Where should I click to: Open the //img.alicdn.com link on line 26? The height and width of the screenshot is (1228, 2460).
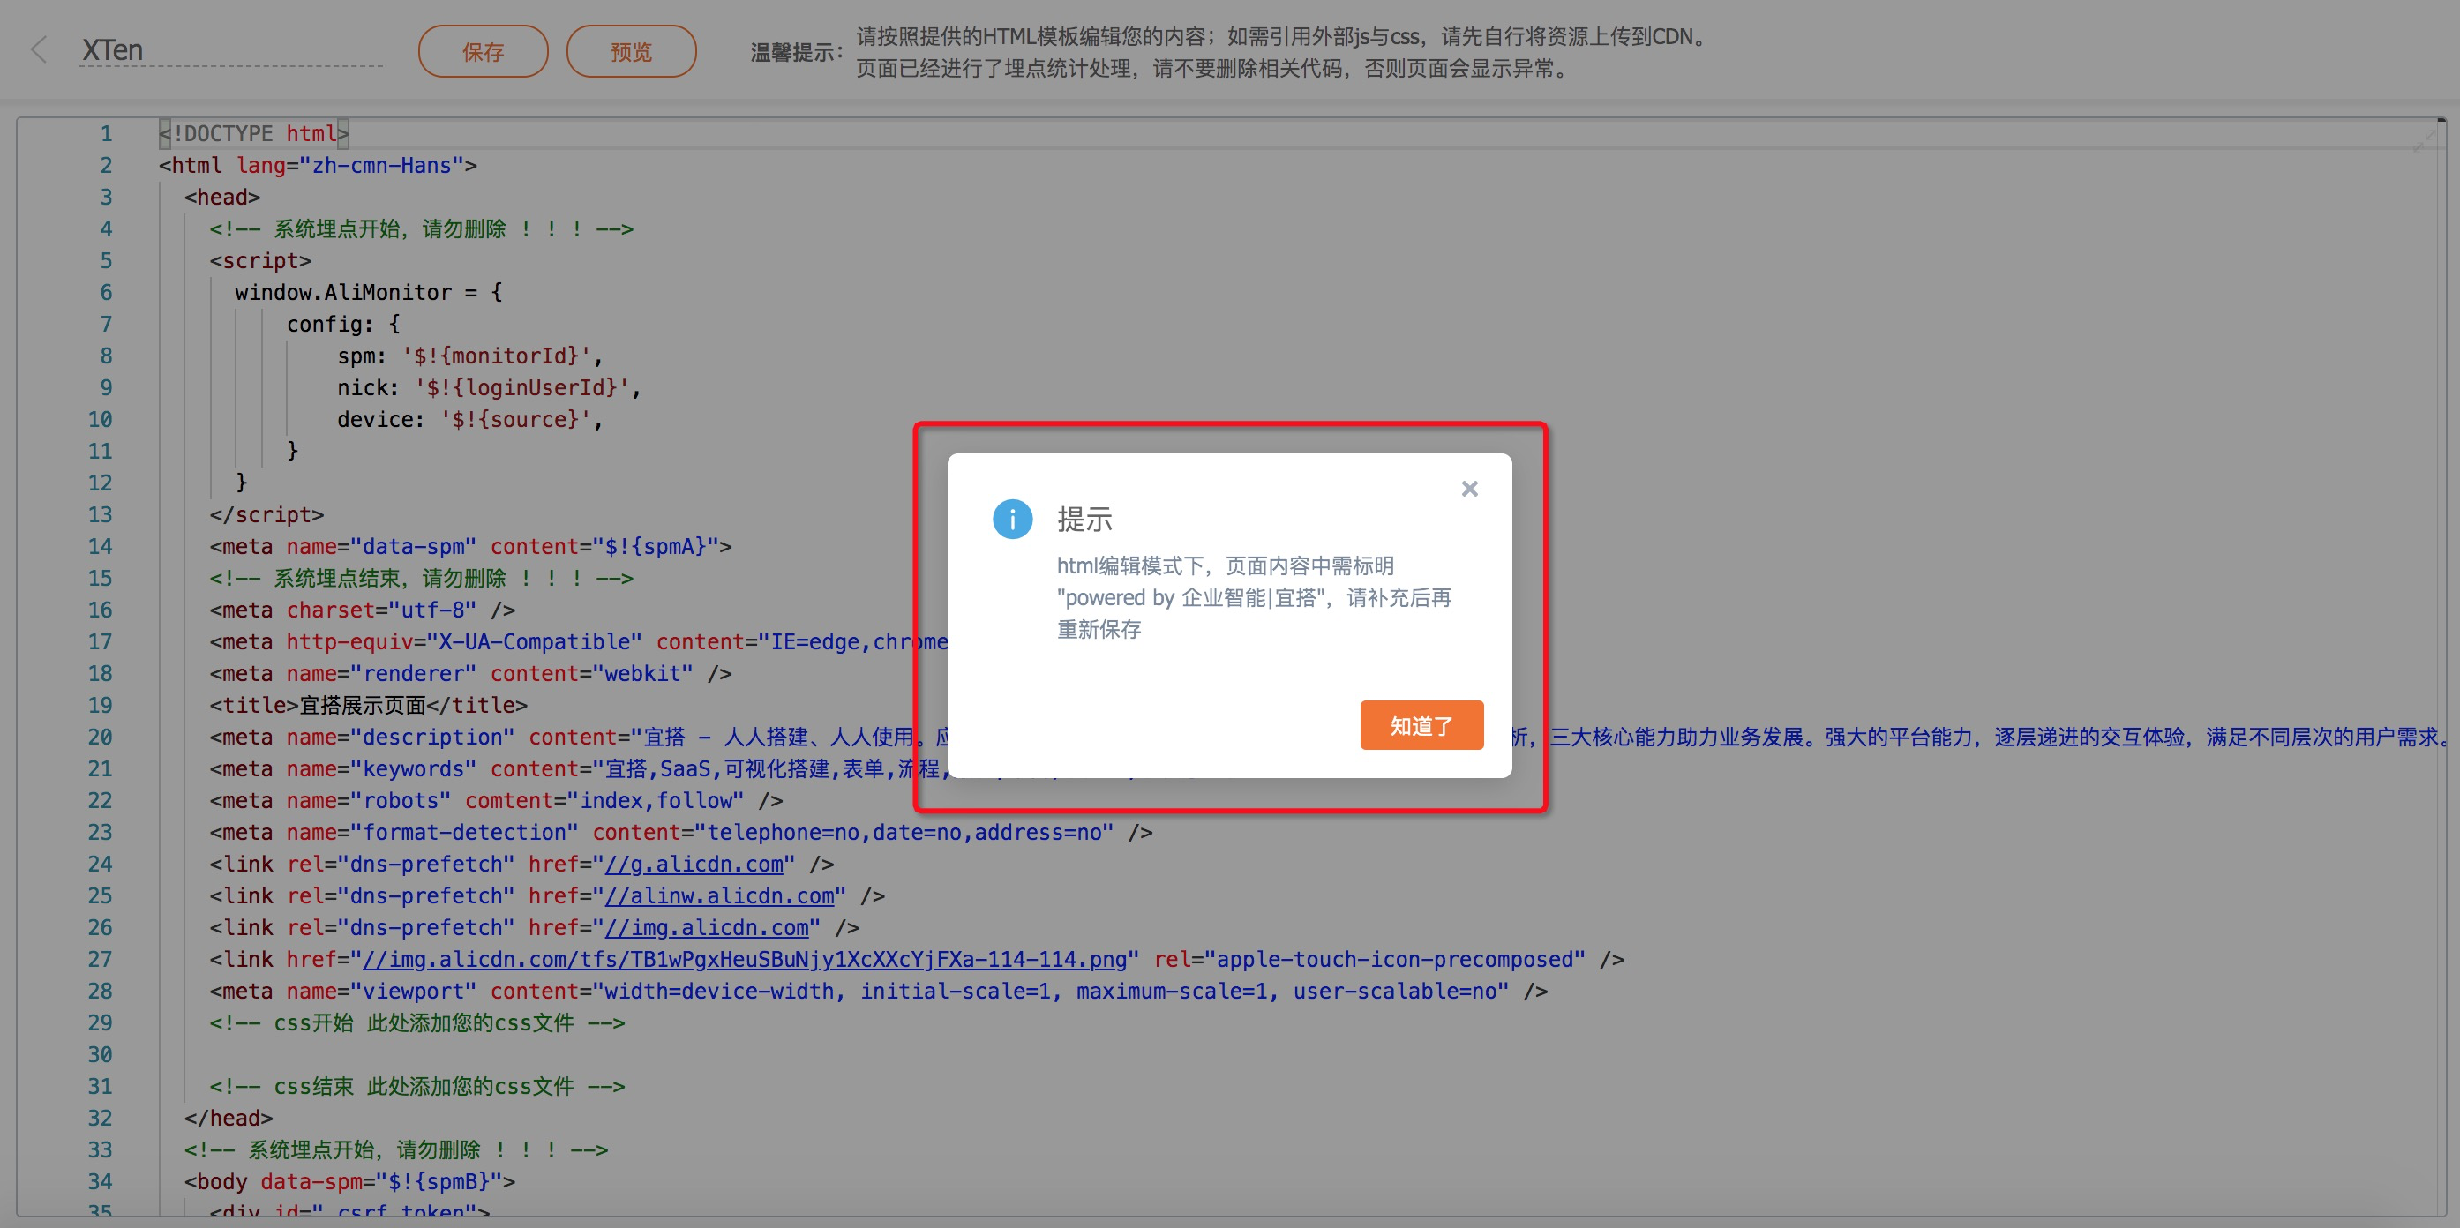click(x=707, y=927)
